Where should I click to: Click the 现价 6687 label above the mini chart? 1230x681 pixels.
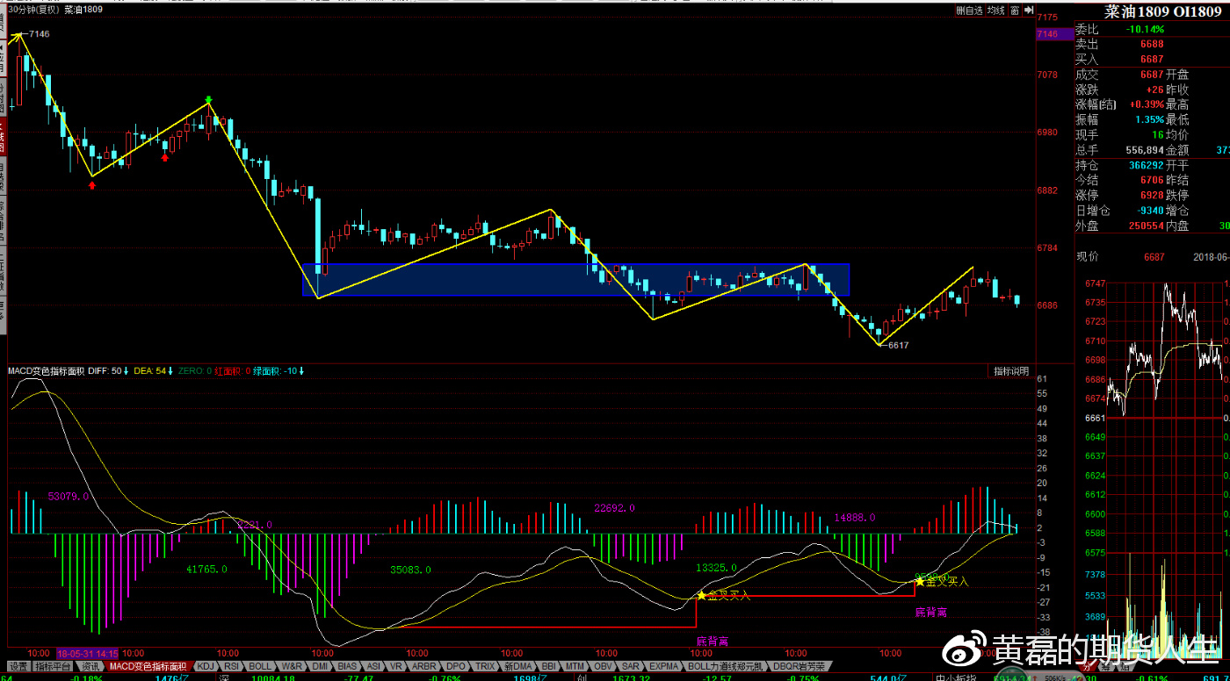click(x=1121, y=256)
